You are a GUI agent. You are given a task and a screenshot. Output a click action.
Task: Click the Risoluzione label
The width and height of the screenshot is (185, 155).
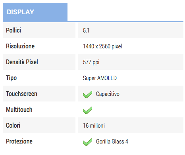[20, 46]
